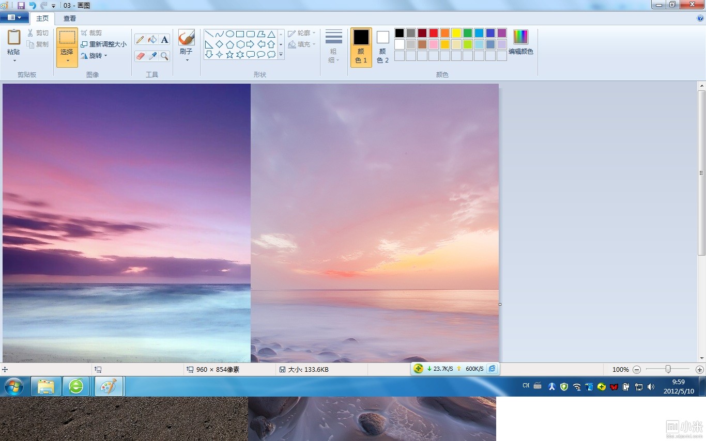Select the Eraser tool
The image size is (706, 441).
click(x=140, y=56)
